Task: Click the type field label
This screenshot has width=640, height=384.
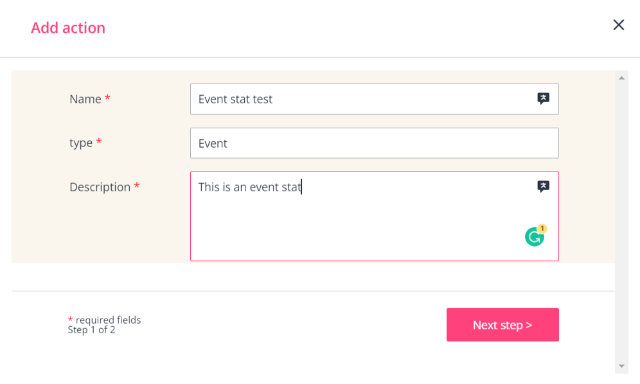Action: (81, 143)
